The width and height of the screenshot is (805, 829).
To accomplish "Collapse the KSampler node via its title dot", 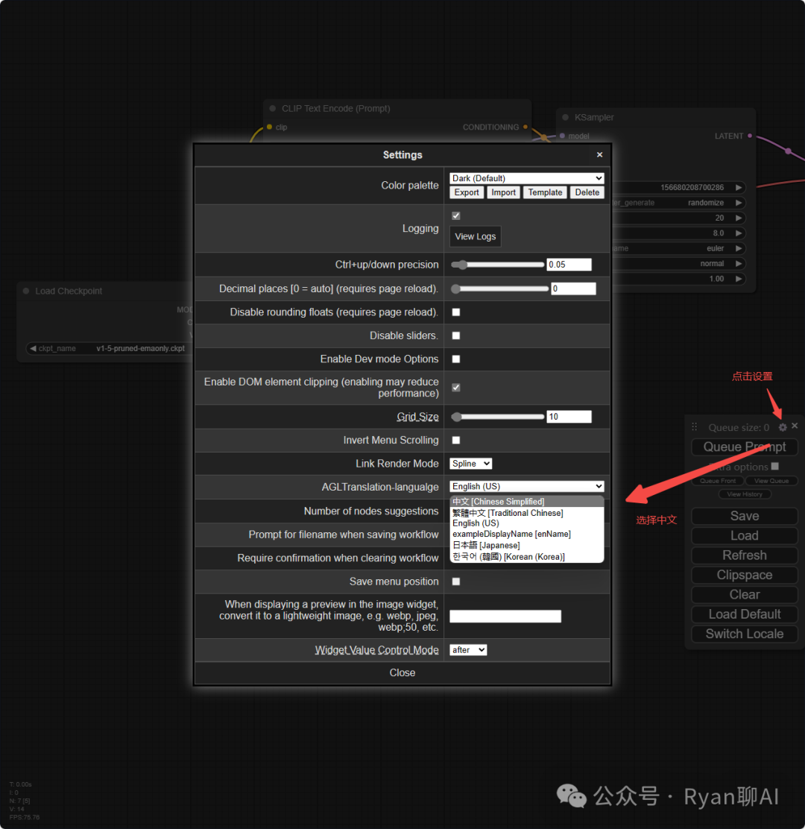I will point(566,117).
